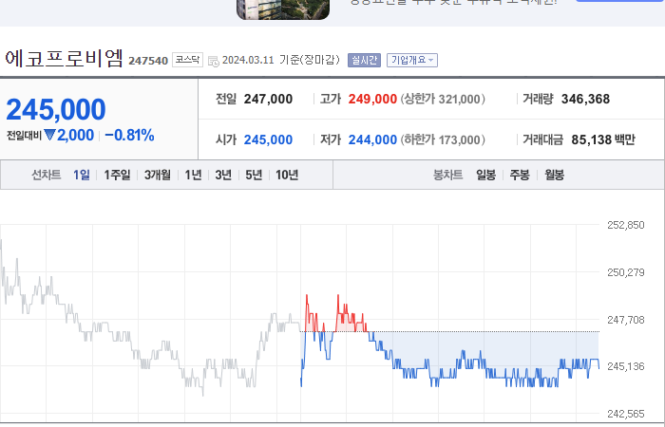
Task: Click the calendar clock icon beside the date
Action: click(x=214, y=61)
